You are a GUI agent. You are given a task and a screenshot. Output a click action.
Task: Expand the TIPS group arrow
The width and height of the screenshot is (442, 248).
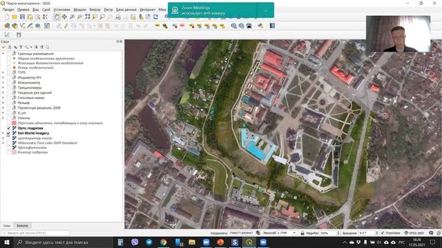(x=3, y=72)
